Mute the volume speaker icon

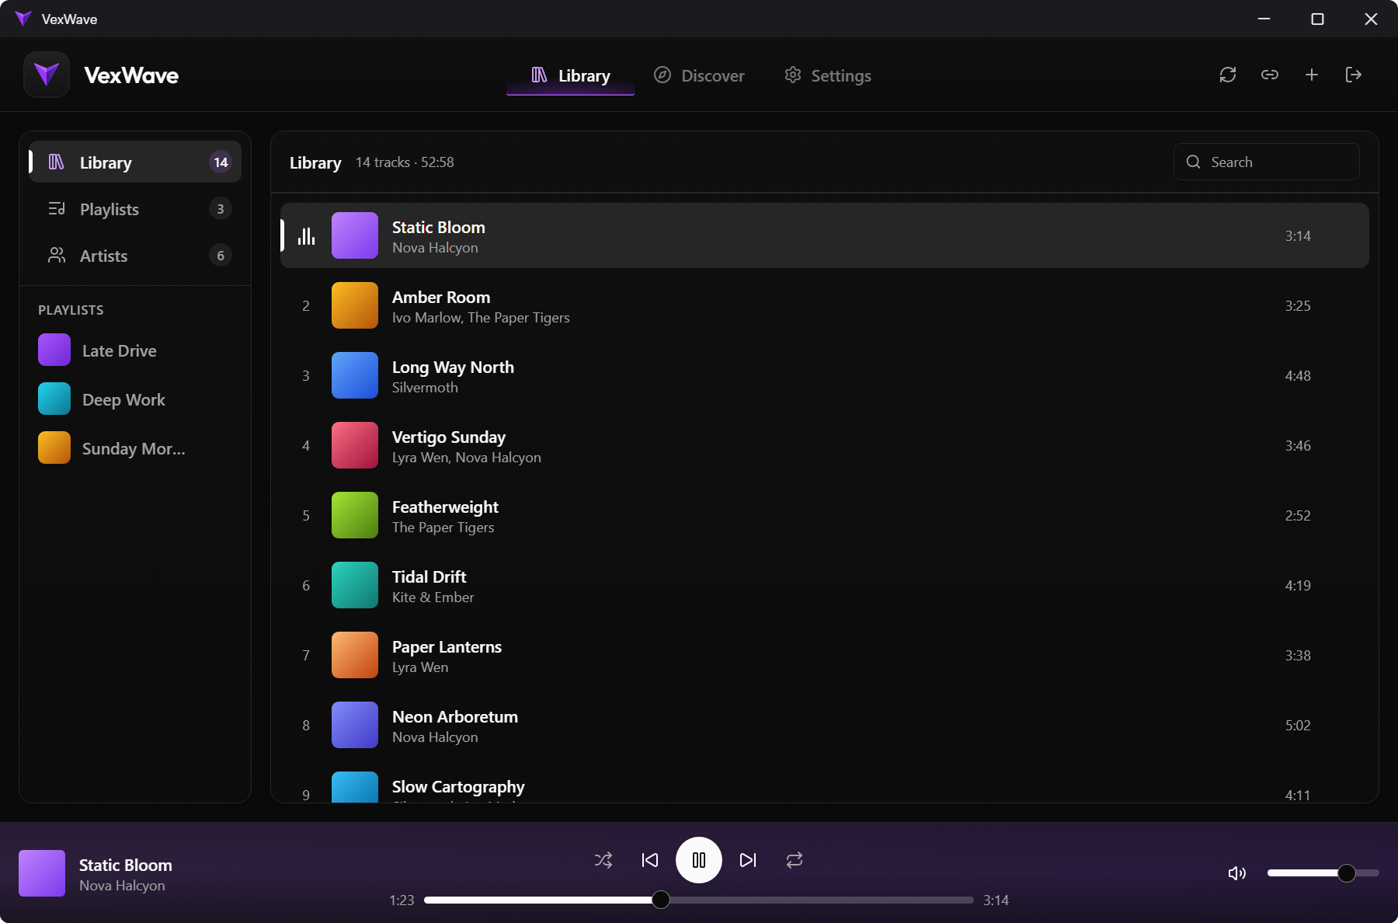coord(1237,873)
